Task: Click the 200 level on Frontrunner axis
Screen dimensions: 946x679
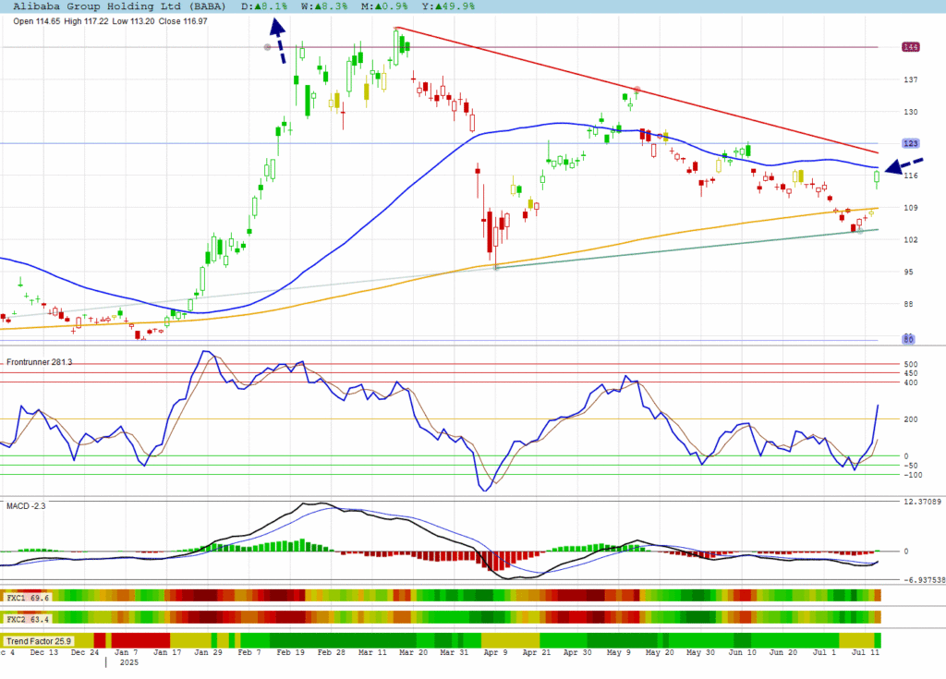Action: 910,419
